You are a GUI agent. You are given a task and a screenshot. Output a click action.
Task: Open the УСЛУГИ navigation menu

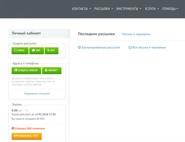[152, 9]
